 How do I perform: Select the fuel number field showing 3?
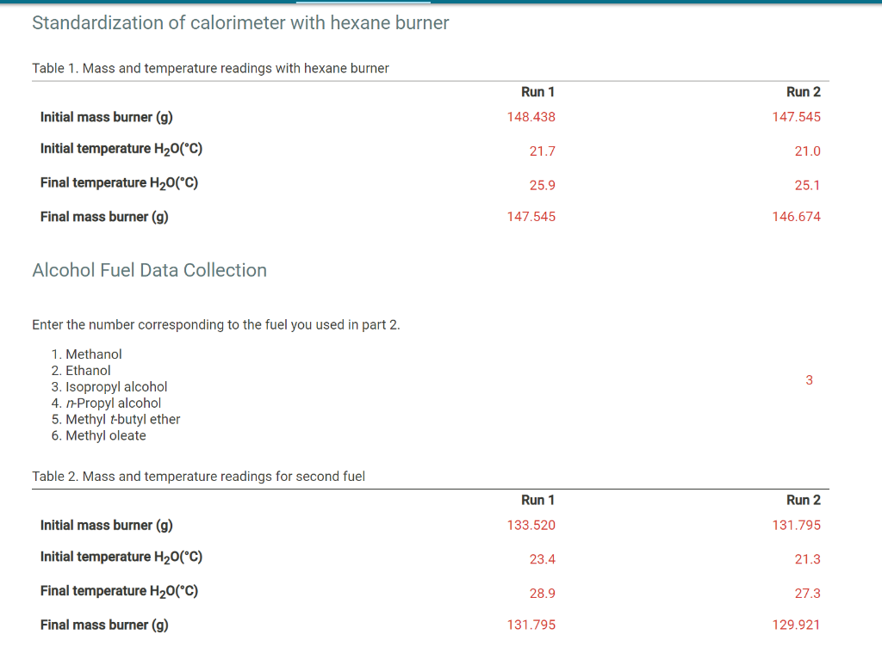(x=809, y=380)
